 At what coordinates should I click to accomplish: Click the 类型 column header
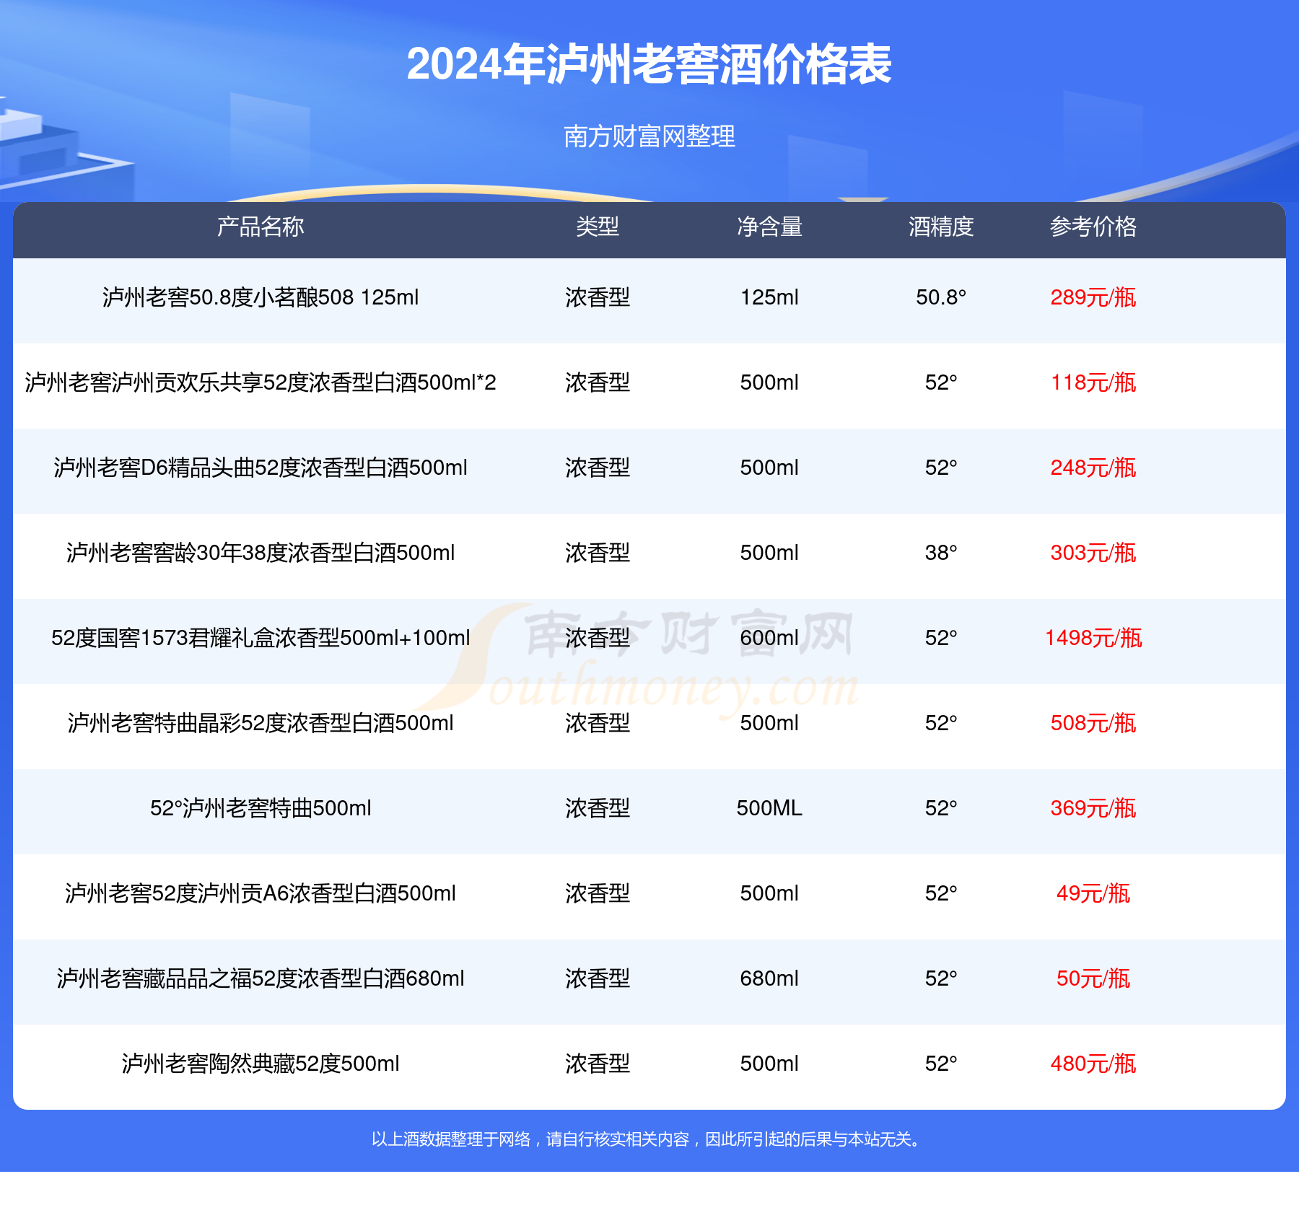[598, 227]
